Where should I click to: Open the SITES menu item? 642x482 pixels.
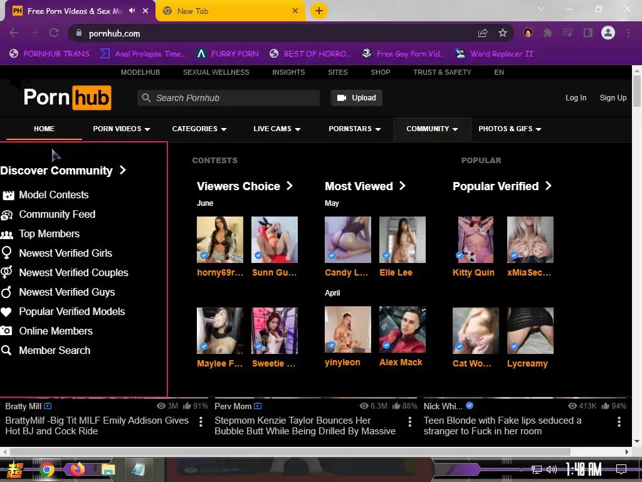pyautogui.click(x=338, y=72)
